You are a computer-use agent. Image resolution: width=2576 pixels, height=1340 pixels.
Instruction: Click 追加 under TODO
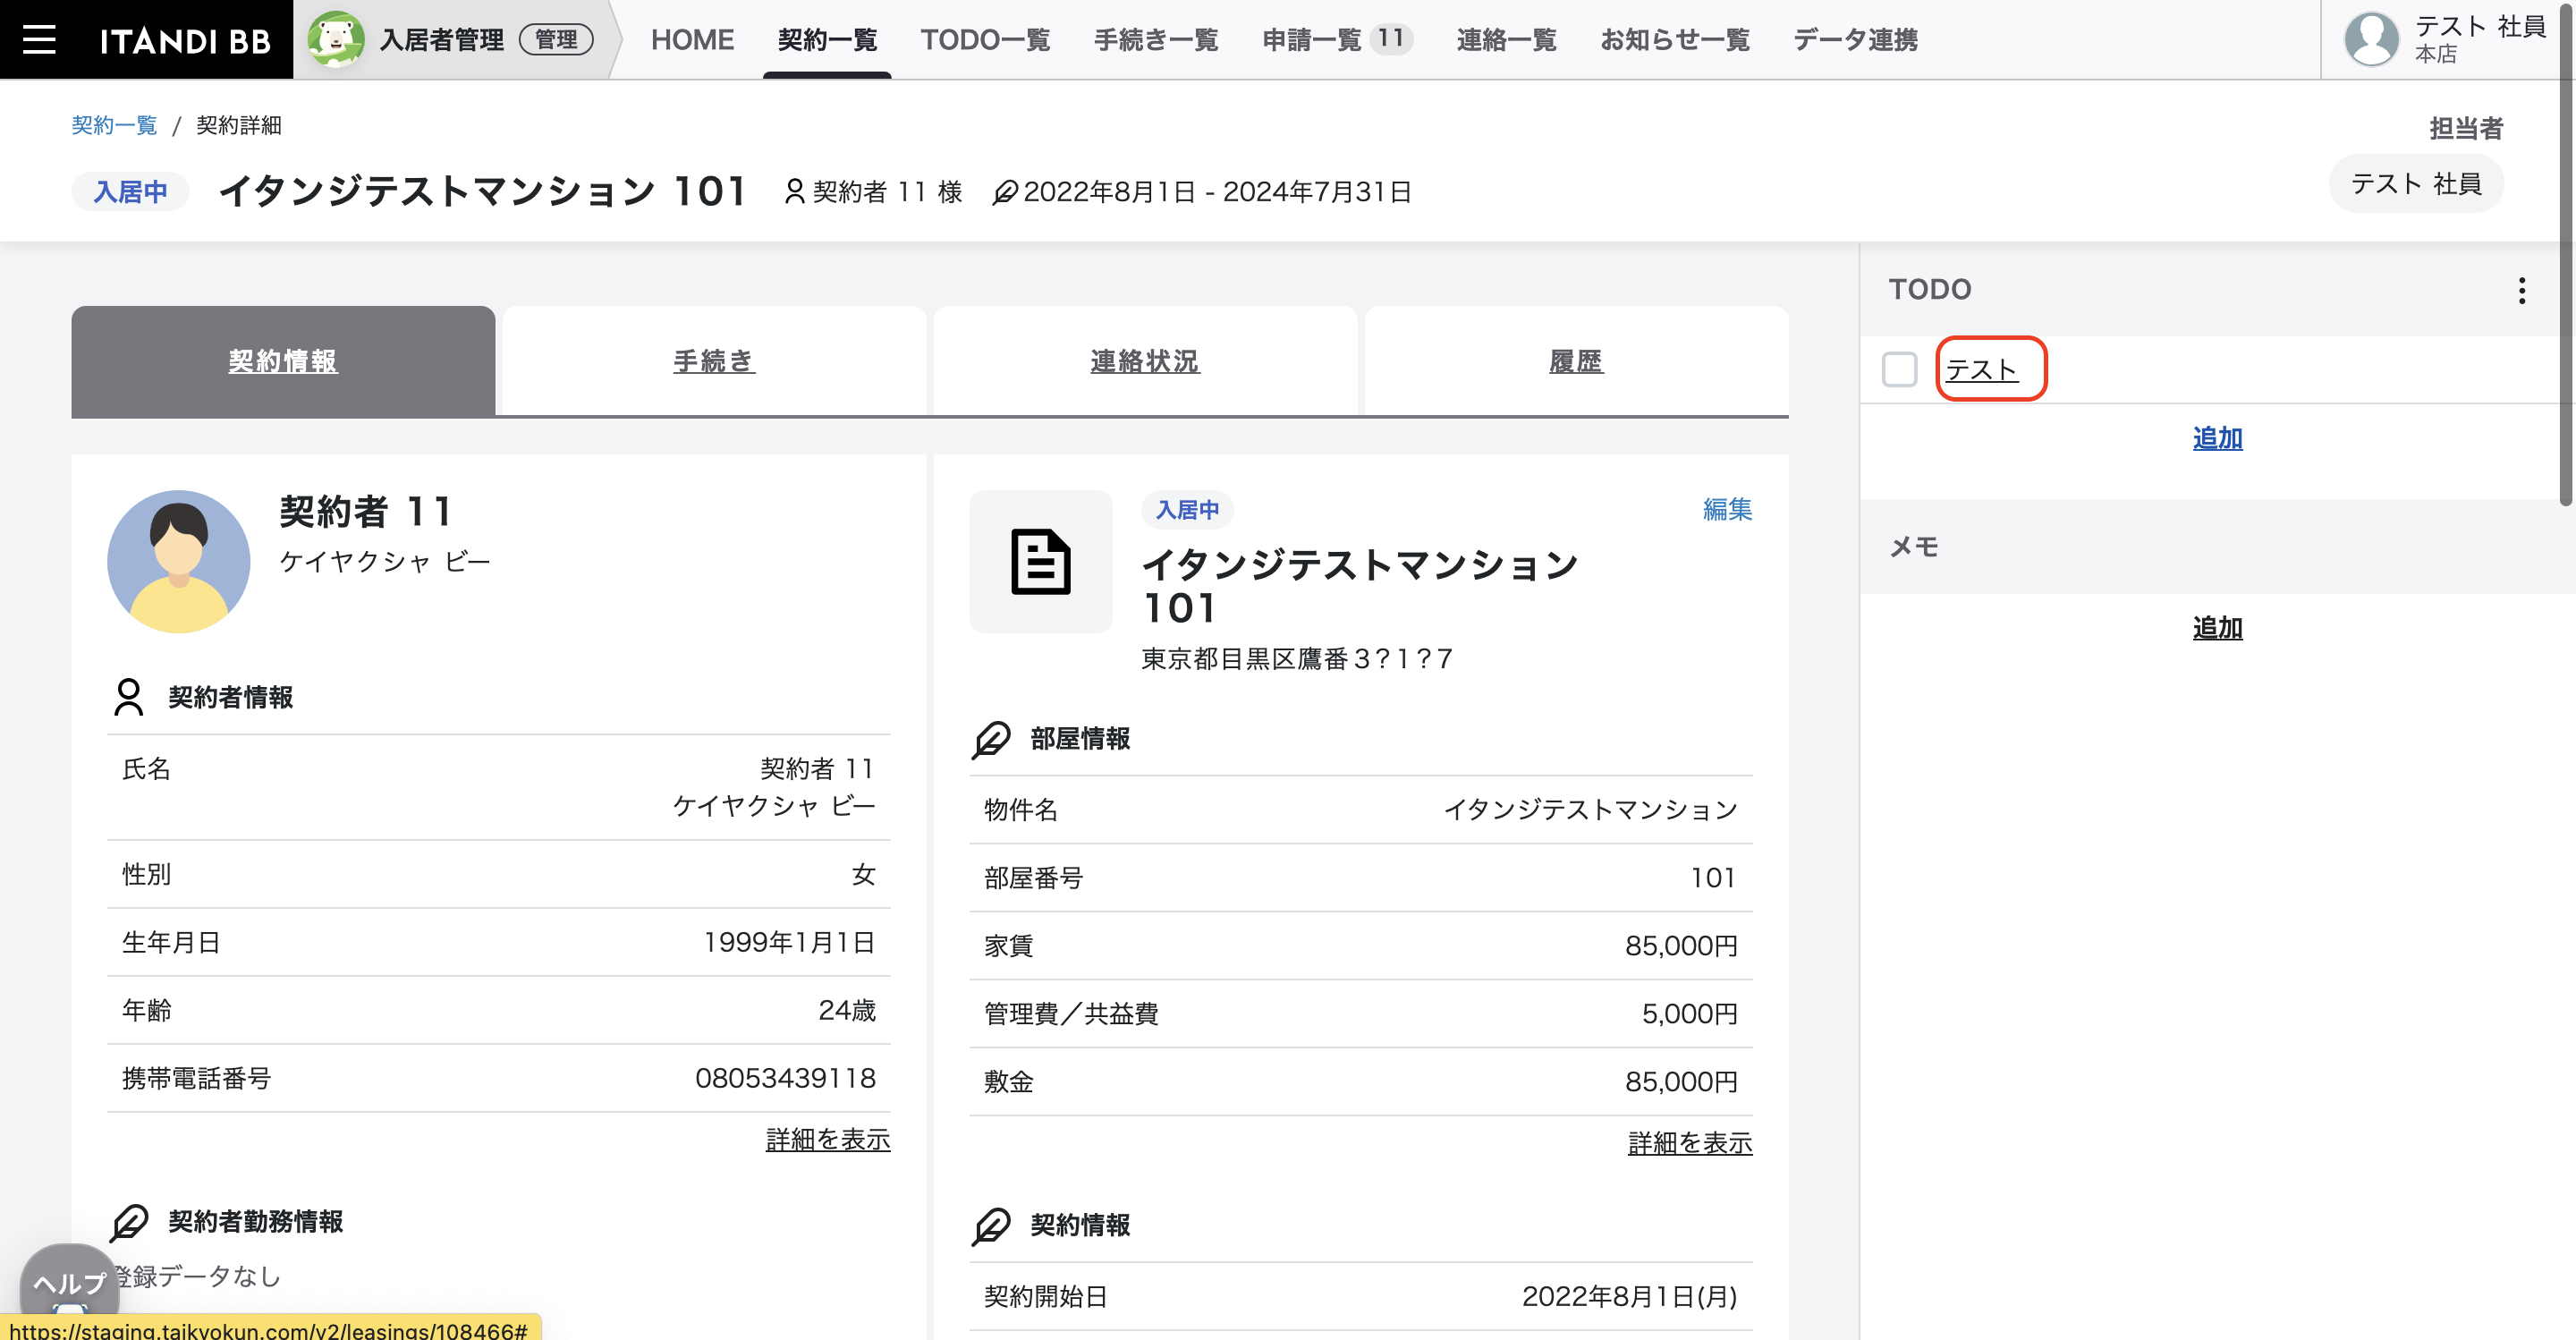pos(2217,438)
